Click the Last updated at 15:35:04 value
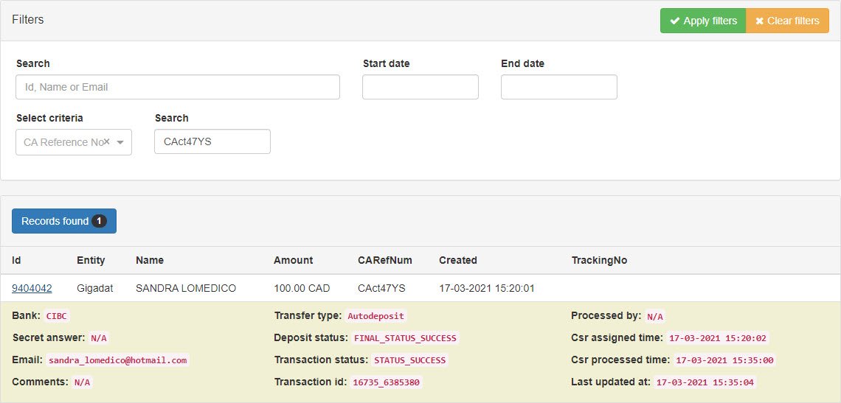Screen dimensions: 841x403 coord(705,382)
